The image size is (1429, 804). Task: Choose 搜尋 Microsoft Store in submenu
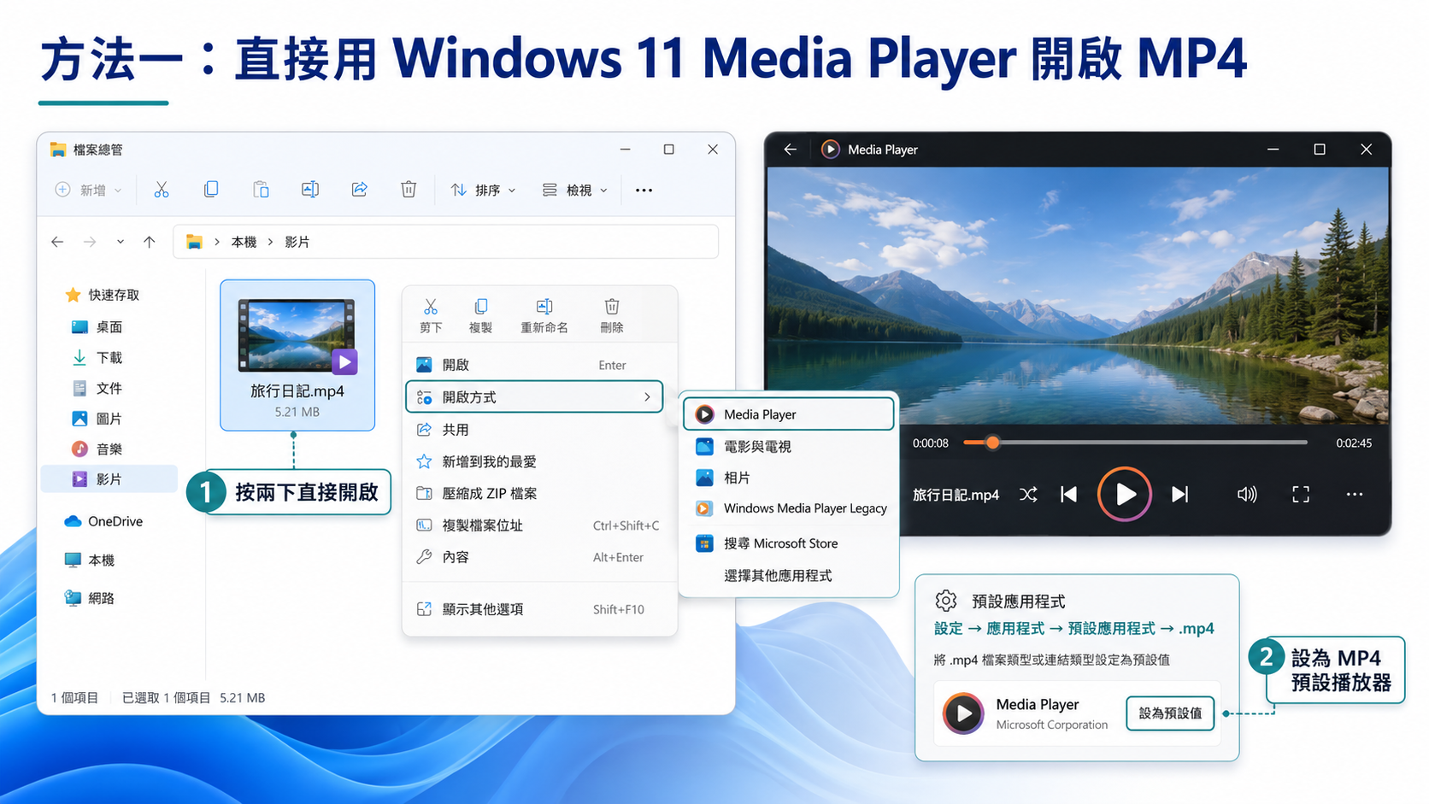point(788,543)
